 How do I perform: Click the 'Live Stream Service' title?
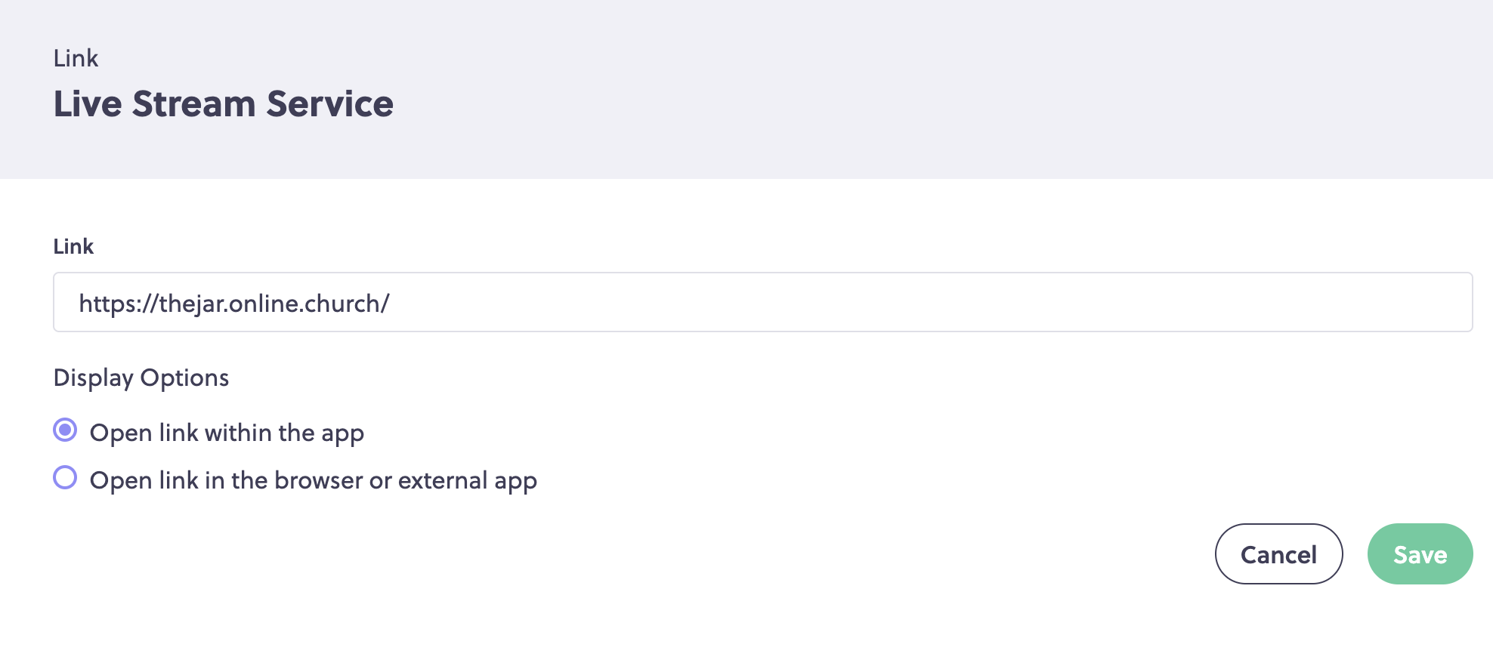pos(224,103)
